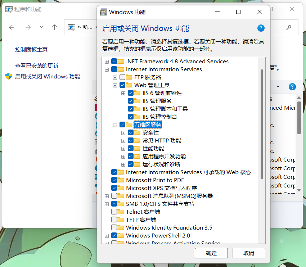Click the FTP 服务器 folder icon
306x267 pixels.
(x=129, y=77)
